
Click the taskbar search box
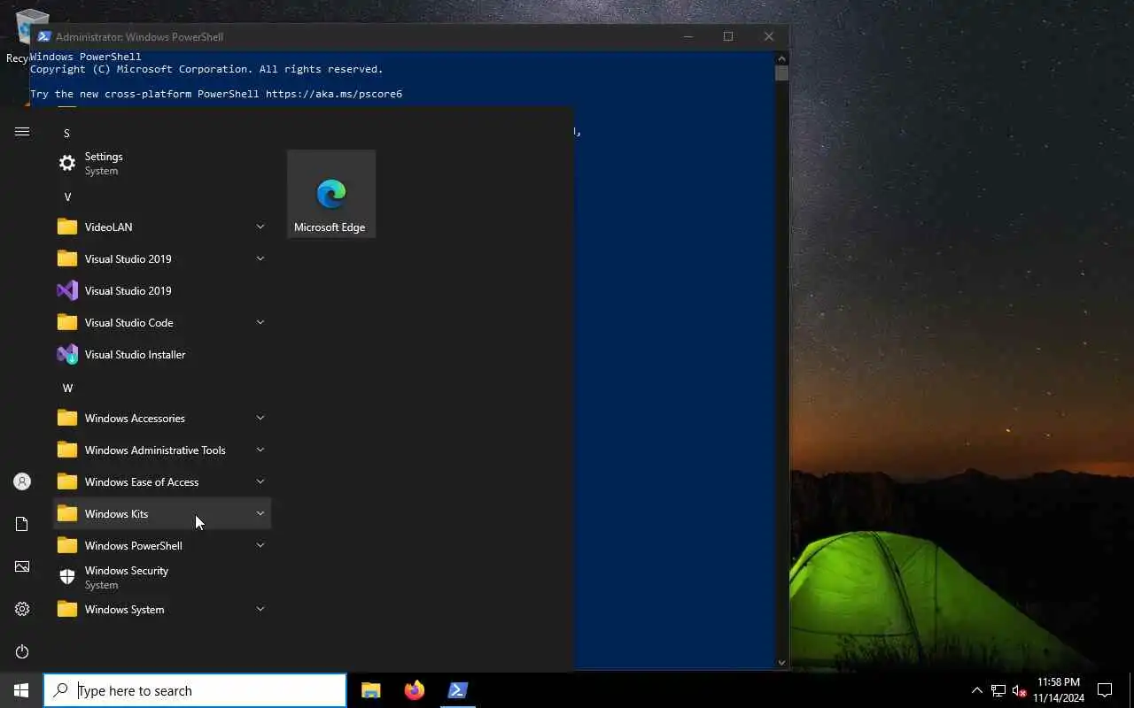(195, 690)
